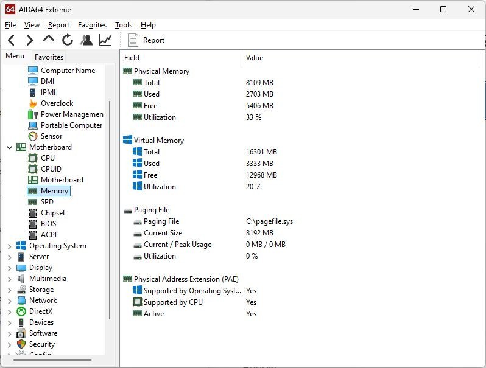
Task: Click the Report document icon
Action: tap(133, 40)
